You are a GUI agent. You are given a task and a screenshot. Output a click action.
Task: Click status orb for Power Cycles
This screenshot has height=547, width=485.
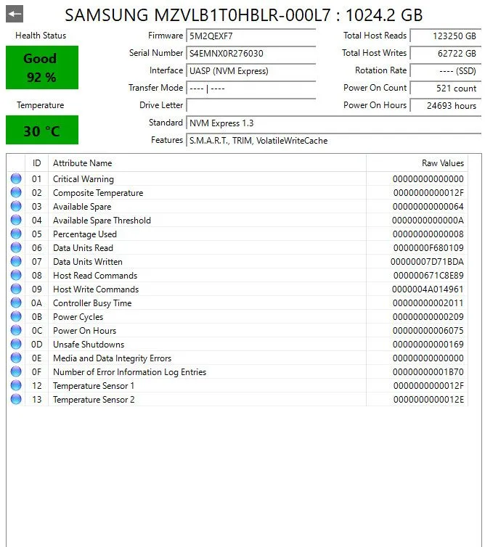coord(16,316)
